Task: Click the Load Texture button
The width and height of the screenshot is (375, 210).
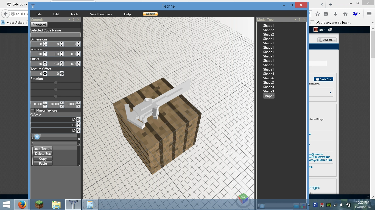Action: coord(43,148)
